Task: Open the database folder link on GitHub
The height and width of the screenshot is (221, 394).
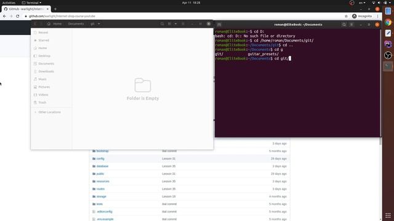Action: click(102, 166)
